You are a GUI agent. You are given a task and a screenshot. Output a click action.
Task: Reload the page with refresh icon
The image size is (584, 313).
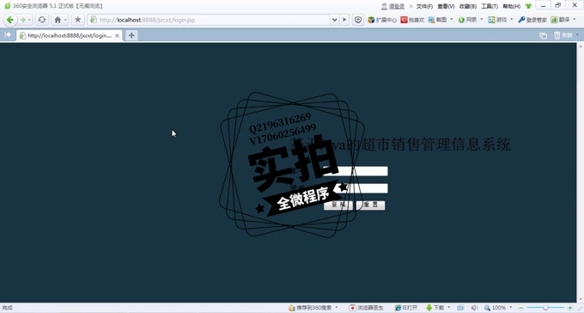(42, 20)
